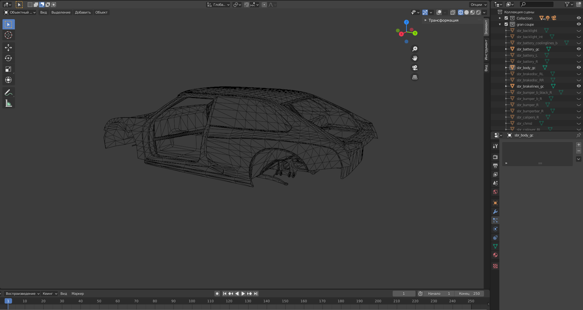This screenshot has width=583, height=310.
Task: Select the Measure ruler tool
Action: point(8,103)
